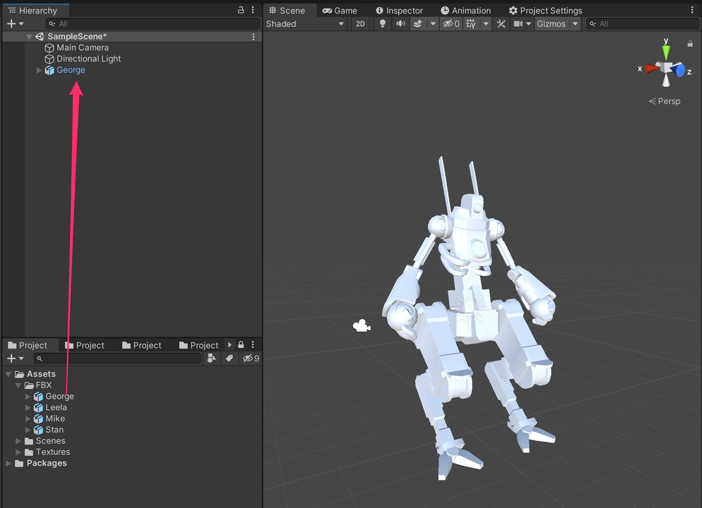
Task: Click the Search by Label tag icon
Action: click(229, 358)
